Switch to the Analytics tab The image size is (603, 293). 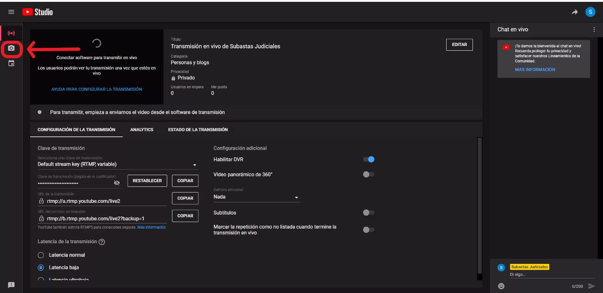[x=142, y=130]
